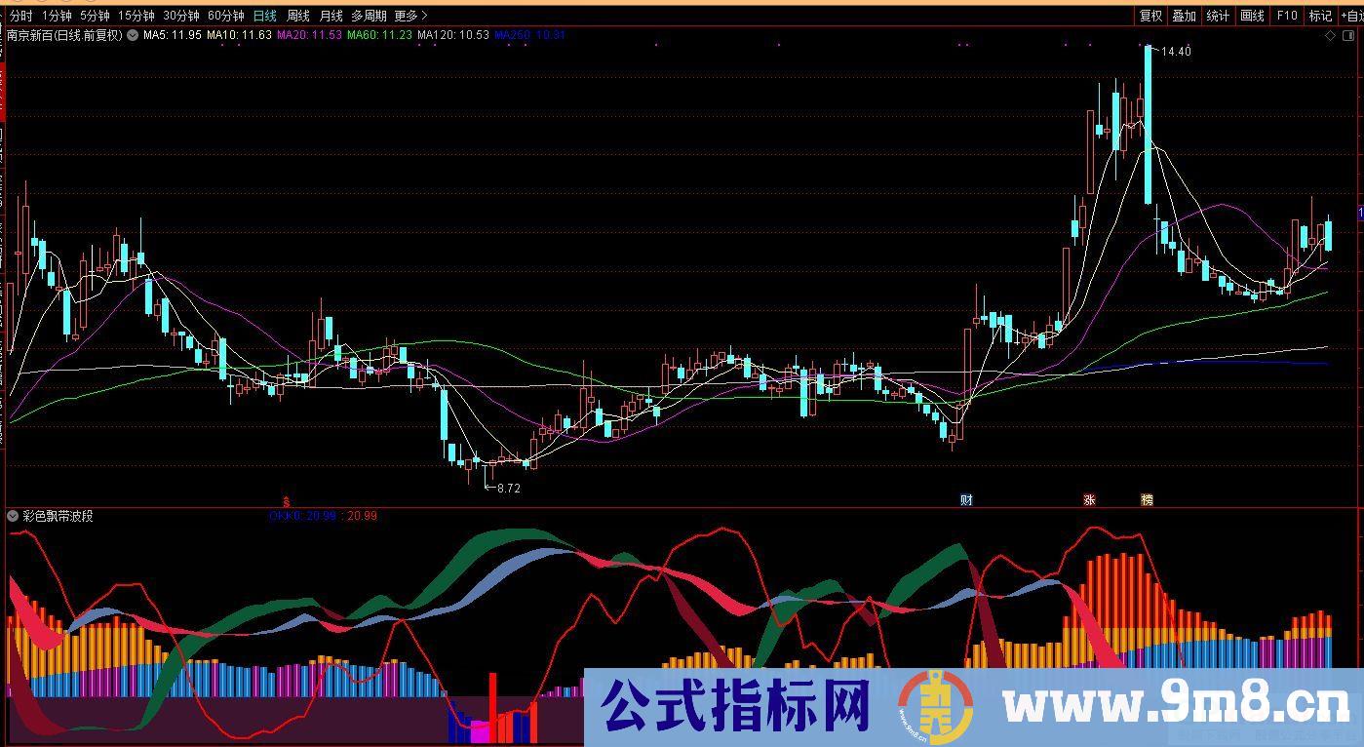Select the 15分钟 period tab
This screenshot has width=1364, height=747.
point(136,16)
